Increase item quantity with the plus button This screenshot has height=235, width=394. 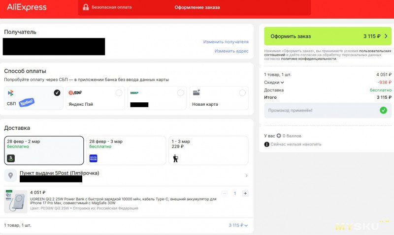(245, 193)
